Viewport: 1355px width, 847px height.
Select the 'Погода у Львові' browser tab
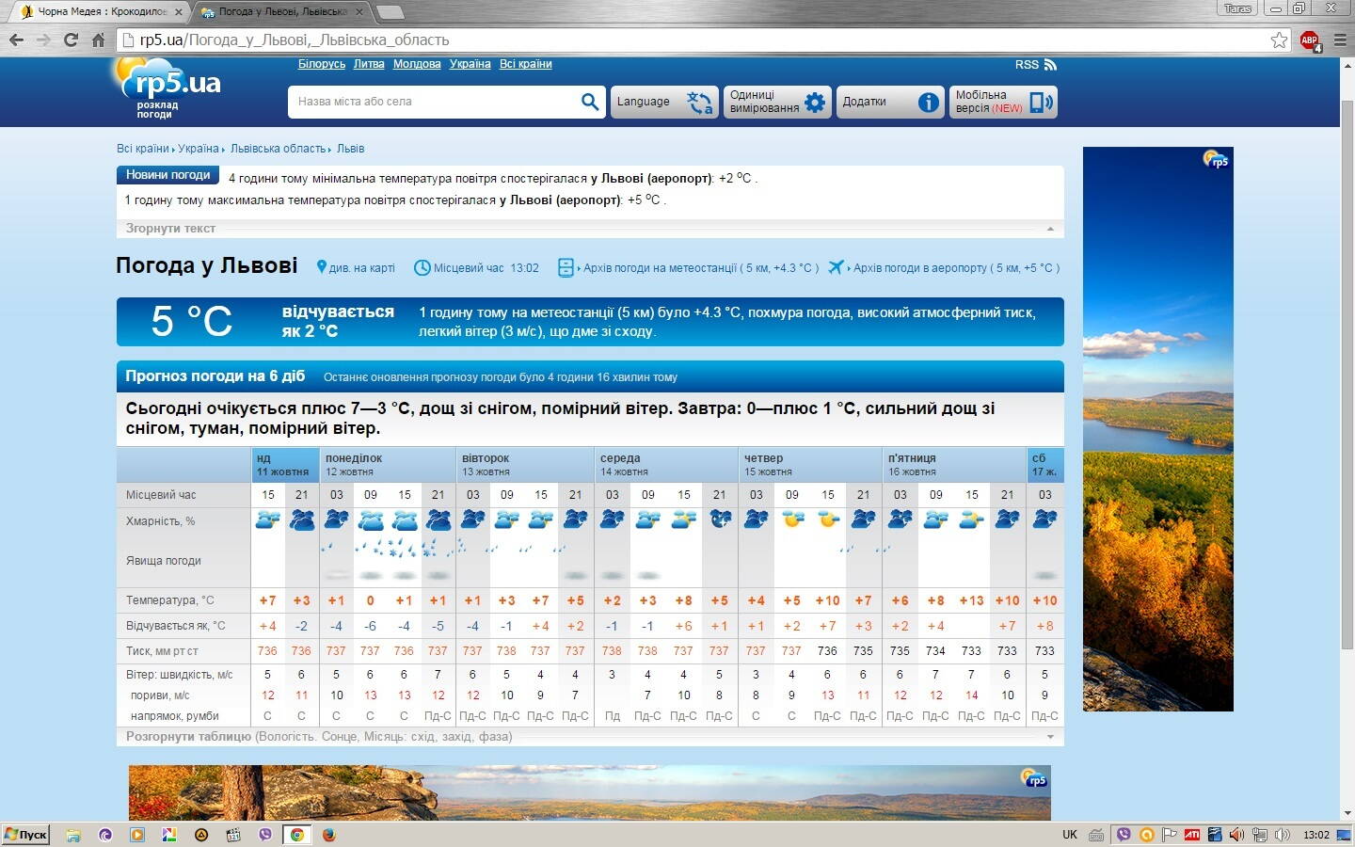pyautogui.click(x=282, y=11)
